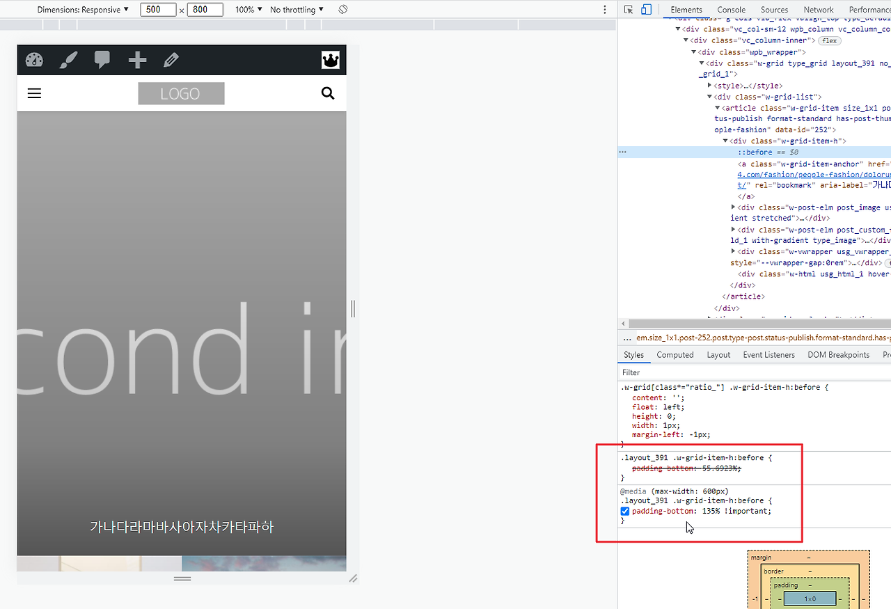Click the rotate device icon in device toolbar
Viewport: 891px width, 609px height.
pyautogui.click(x=343, y=10)
